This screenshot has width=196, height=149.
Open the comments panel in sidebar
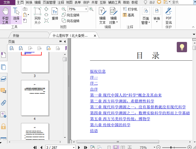coord(3,91)
